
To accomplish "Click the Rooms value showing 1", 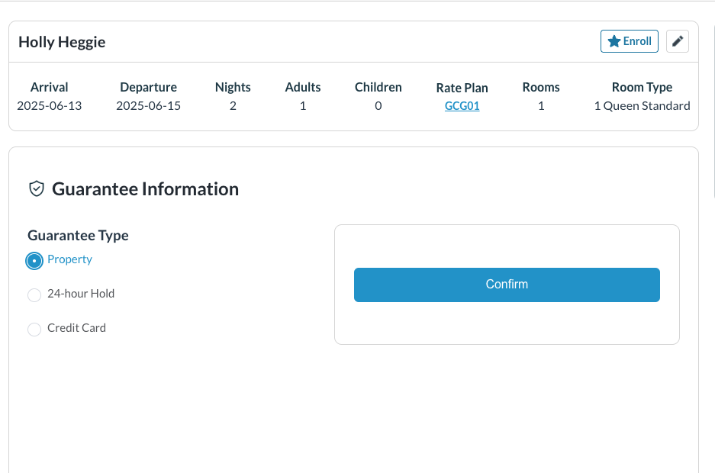I will point(540,105).
